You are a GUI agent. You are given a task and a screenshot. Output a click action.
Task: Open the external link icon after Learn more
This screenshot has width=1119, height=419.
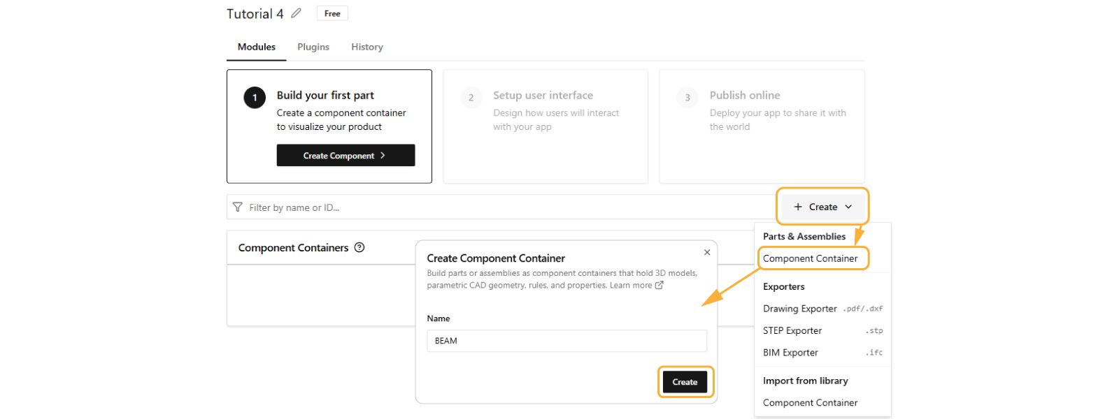(659, 285)
